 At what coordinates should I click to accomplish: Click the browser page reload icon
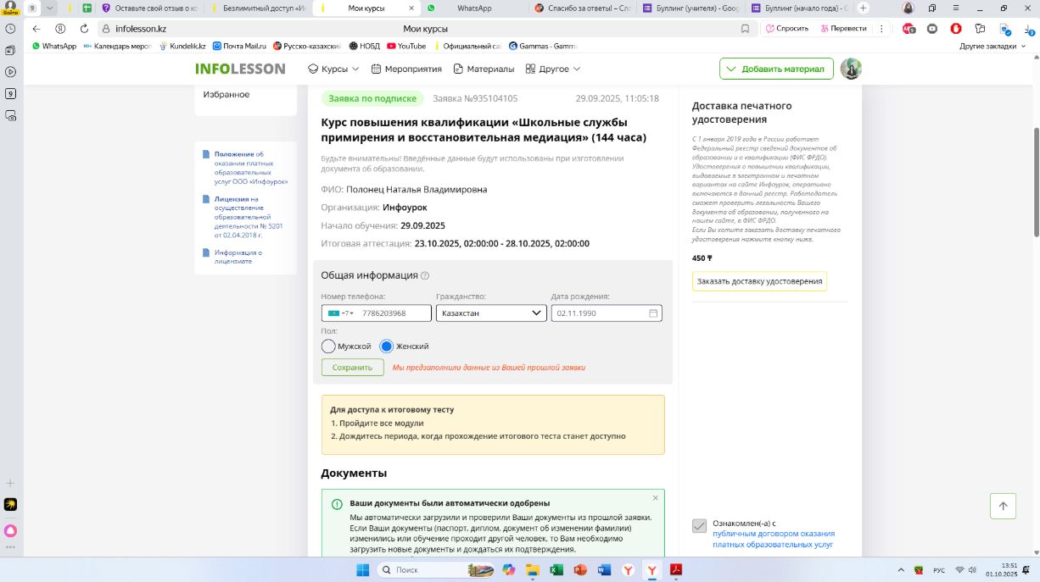coord(84,28)
